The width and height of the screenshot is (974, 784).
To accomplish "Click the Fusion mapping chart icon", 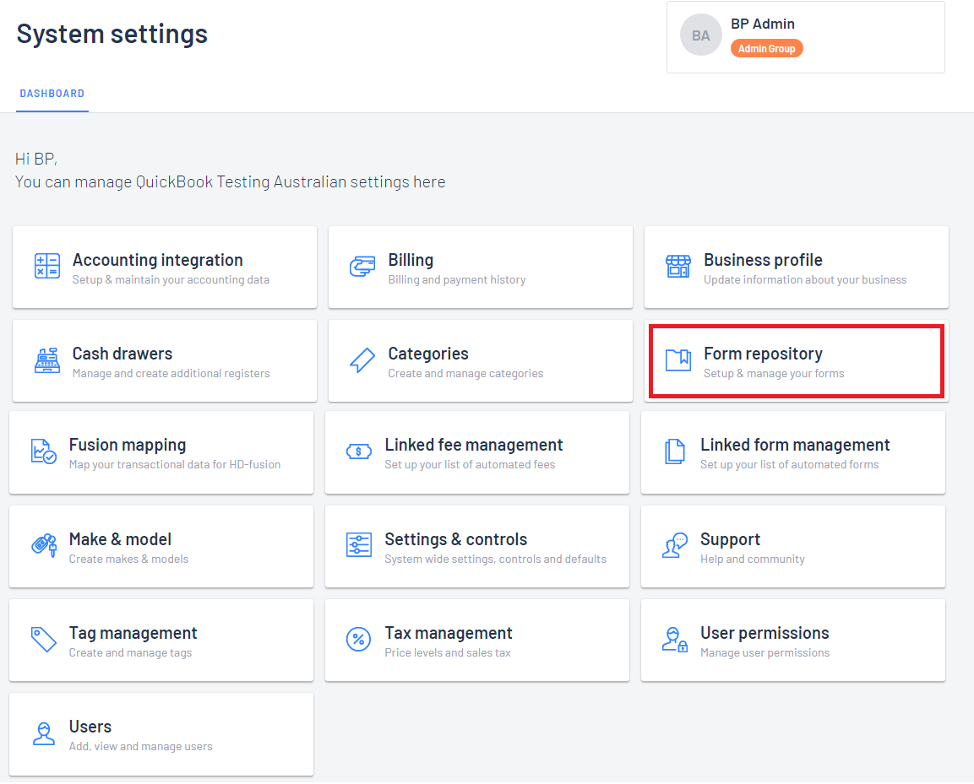I will (x=43, y=451).
